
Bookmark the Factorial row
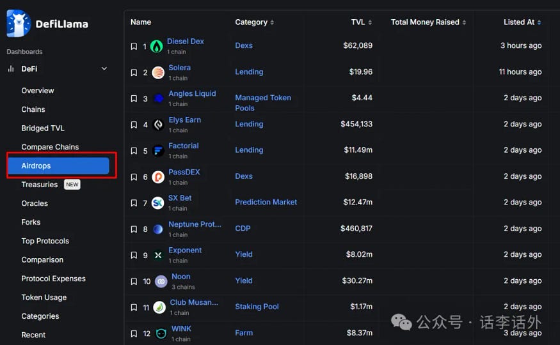point(134,151)
